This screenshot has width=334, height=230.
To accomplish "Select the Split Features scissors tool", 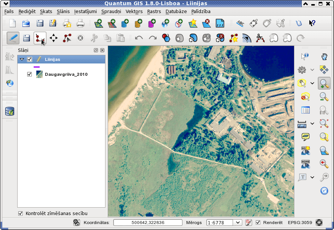I will point(260,38).
